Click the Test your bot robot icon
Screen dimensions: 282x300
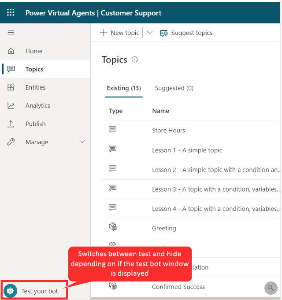click(x=10, y=291)
